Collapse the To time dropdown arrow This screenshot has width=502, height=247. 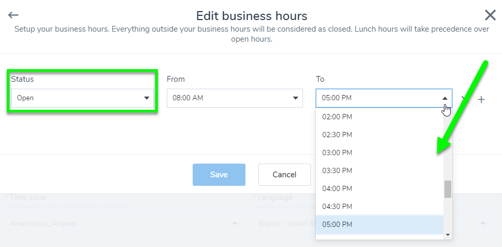click(x=444, y=98)
